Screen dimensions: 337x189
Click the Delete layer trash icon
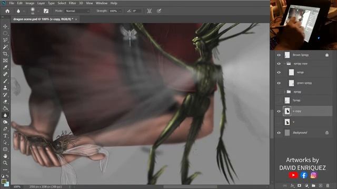point(328,185)
